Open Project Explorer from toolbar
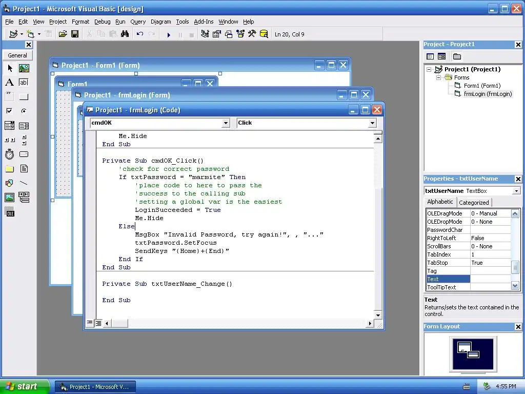This screenshot has width=525, height=394. (205, 34)
